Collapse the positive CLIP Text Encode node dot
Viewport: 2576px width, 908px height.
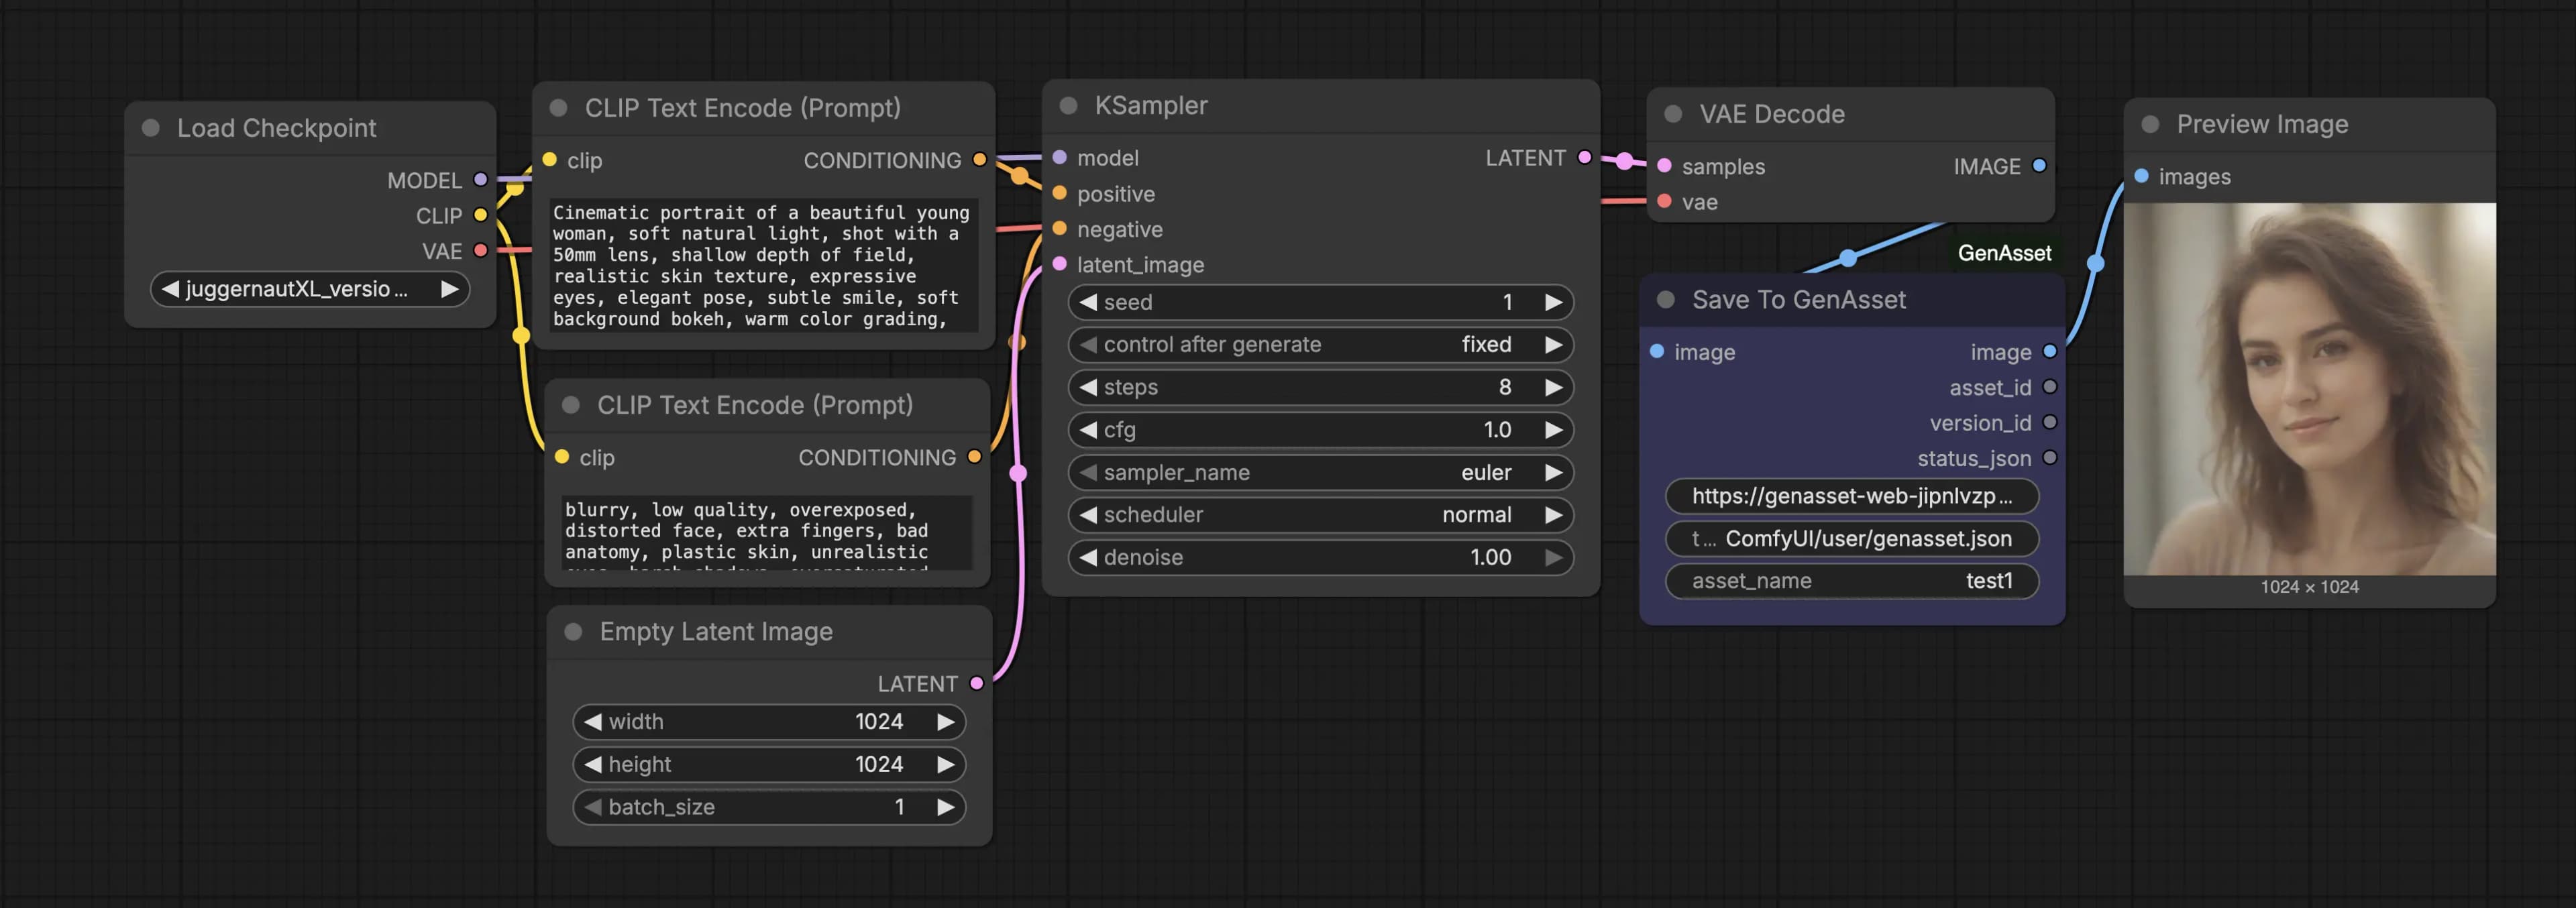[559, 107]
